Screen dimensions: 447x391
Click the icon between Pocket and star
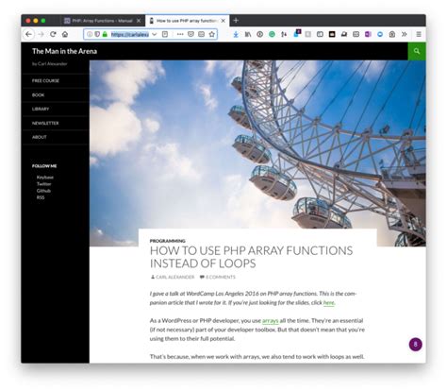[201, 34]
